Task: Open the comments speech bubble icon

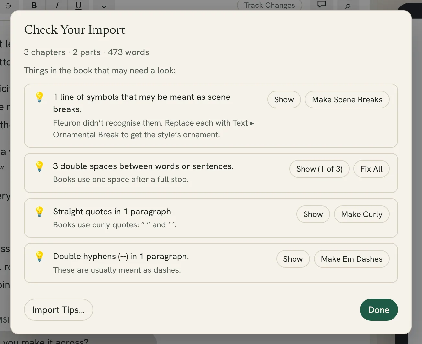Action: click(x=322, y=5)
